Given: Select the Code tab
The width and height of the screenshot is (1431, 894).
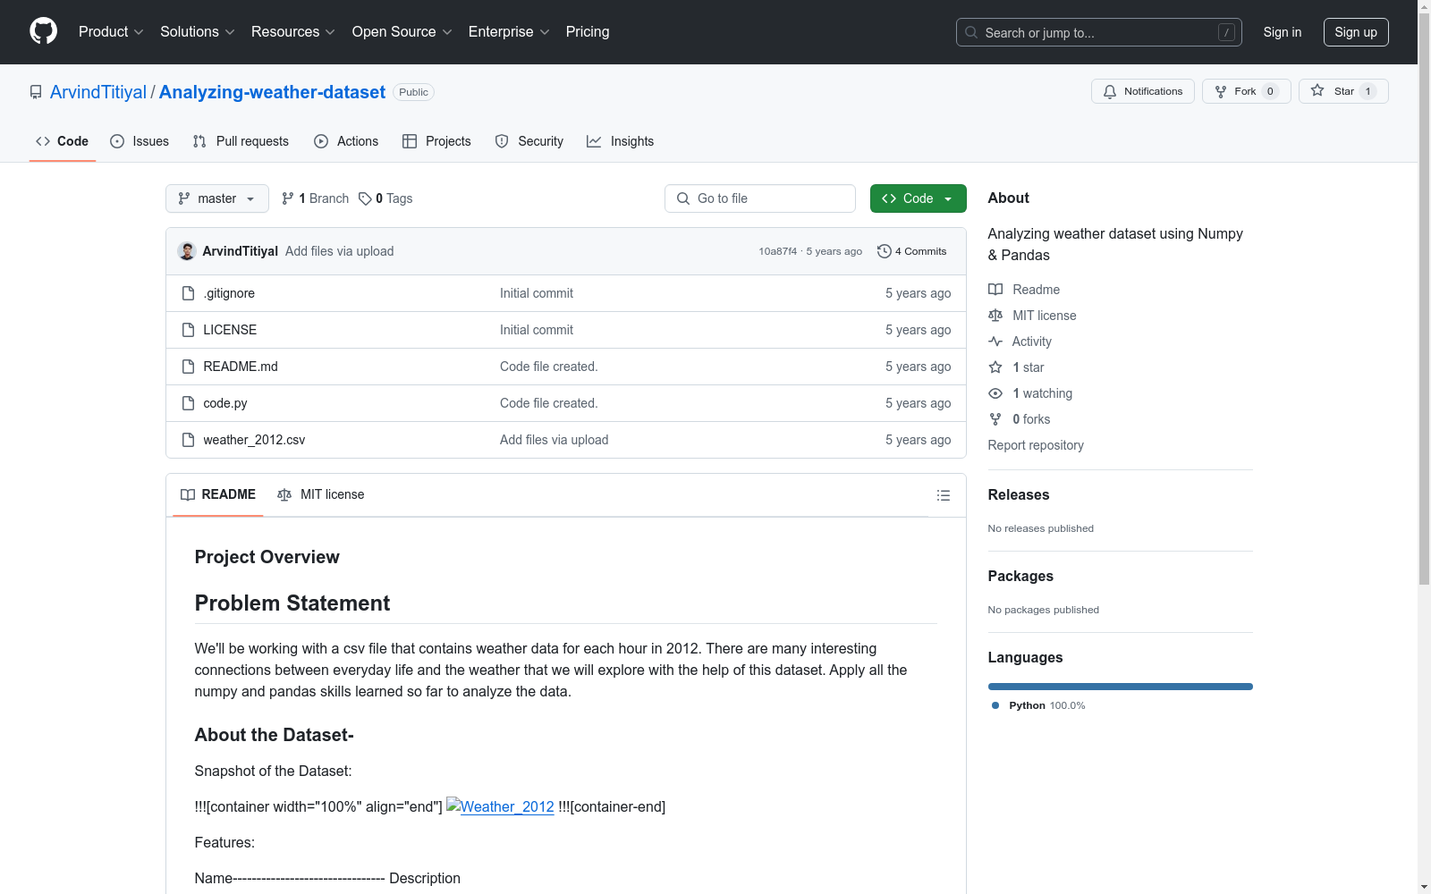Looking at the screenshot, I should click(x=63, y=141).
